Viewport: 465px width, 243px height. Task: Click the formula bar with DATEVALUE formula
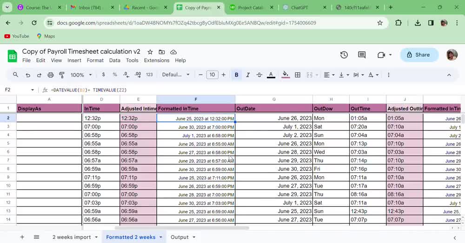[255, 90]
